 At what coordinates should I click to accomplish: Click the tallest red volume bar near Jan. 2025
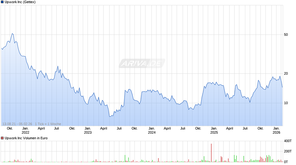211,153
